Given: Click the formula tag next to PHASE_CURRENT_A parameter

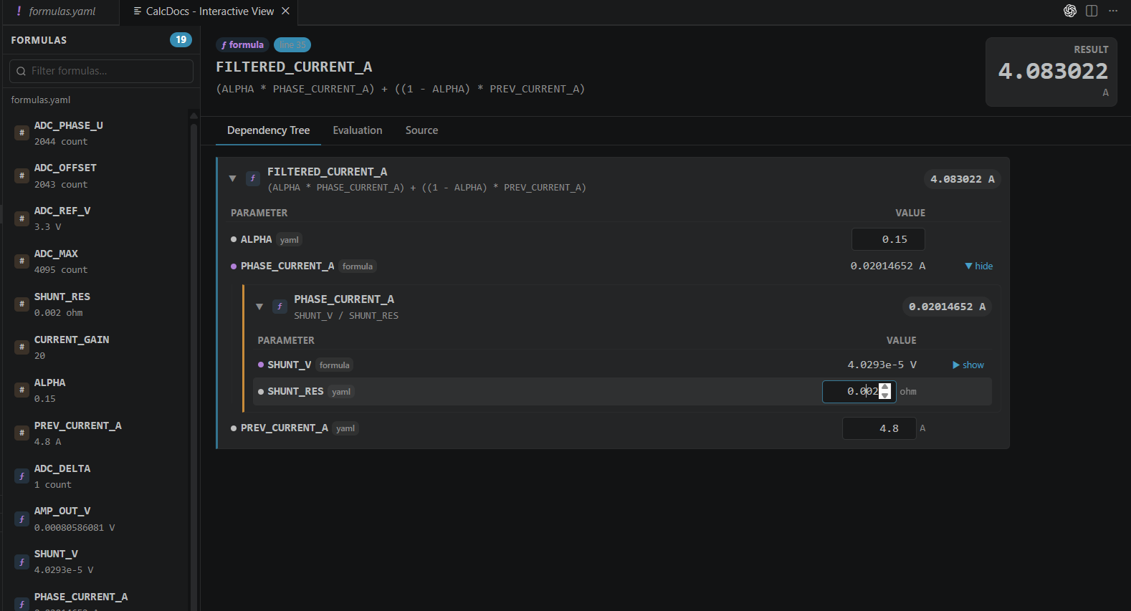Looking at the screenshot, I should click(358, 266).
